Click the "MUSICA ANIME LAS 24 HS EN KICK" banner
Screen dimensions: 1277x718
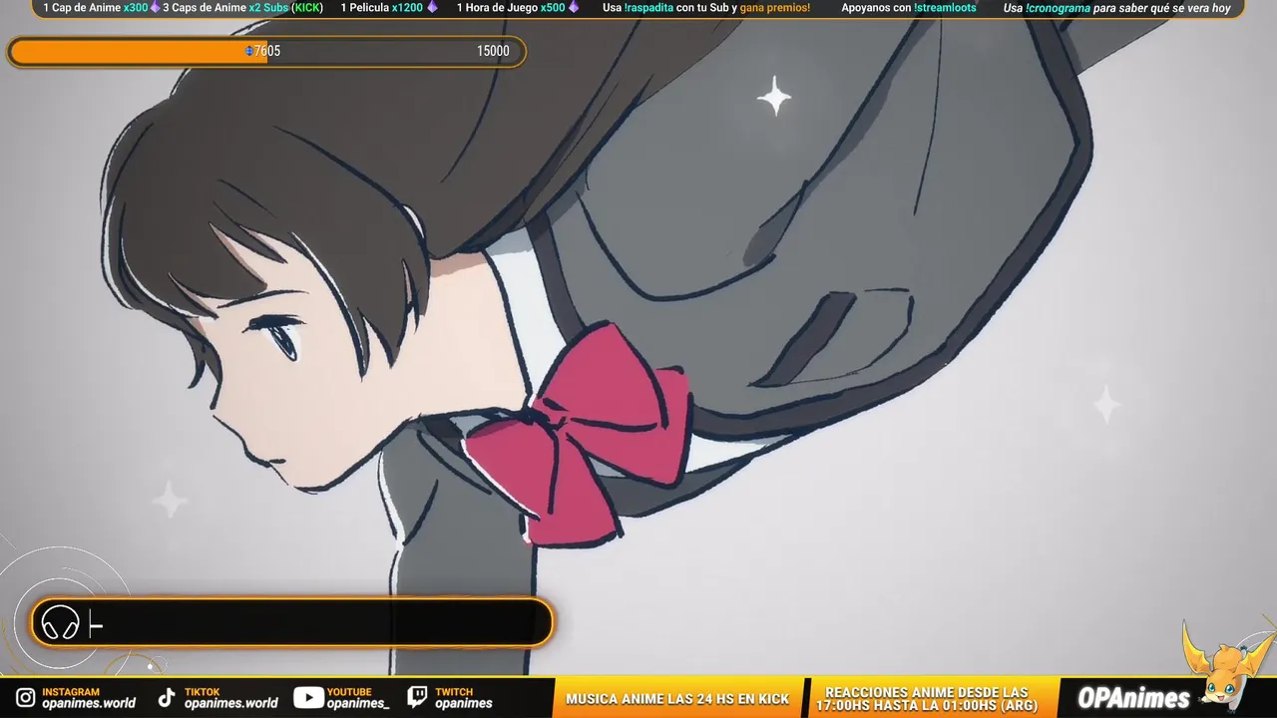tap(677, 699)
